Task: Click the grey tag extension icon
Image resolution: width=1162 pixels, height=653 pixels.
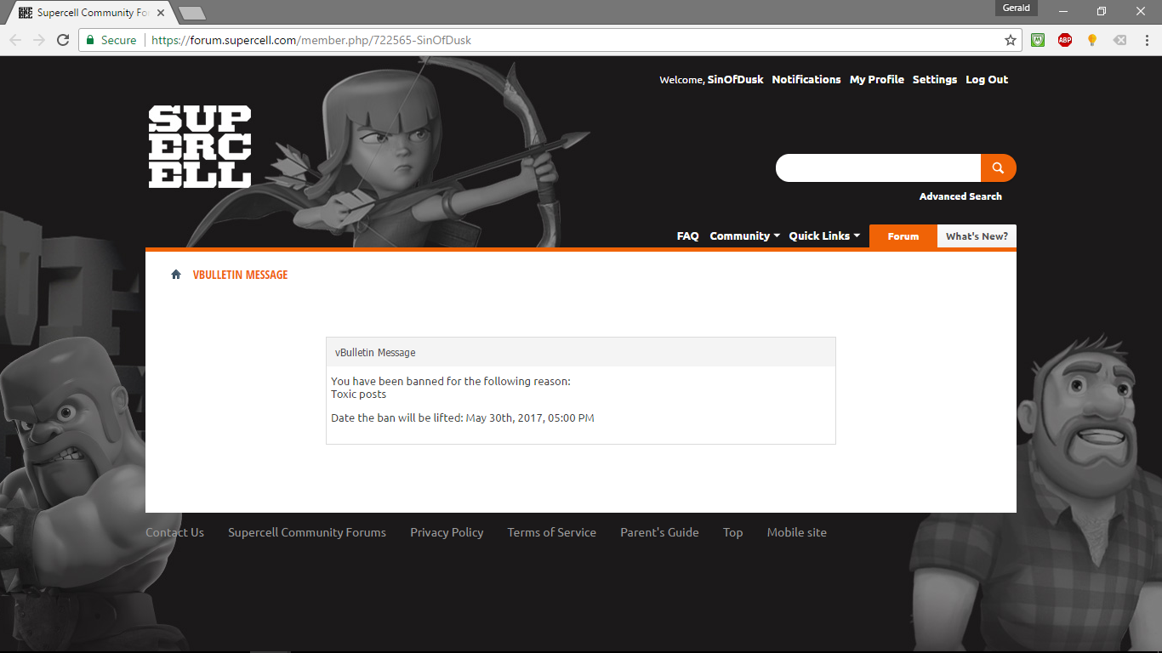Action: click(x=1120, y=40)
